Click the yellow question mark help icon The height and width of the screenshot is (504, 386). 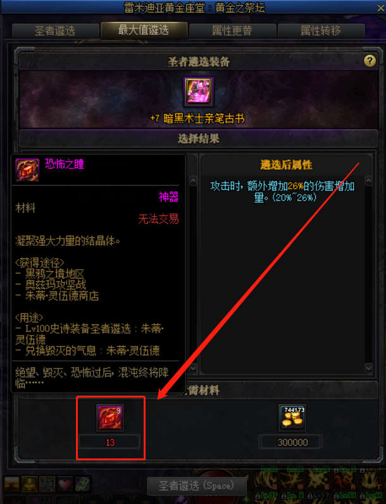pyautogui.click(x=370, y=60)
